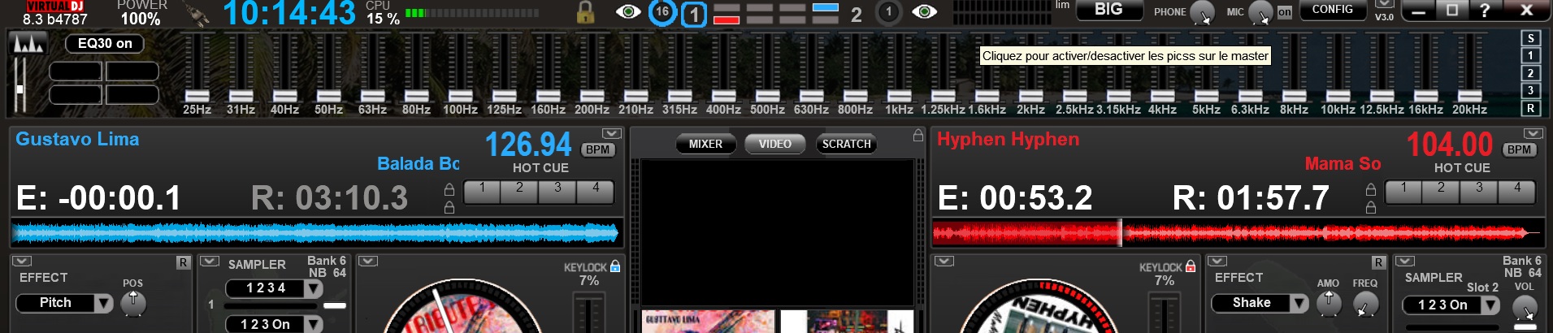Click upper padlock icon beside left deck hot cues

[x=449, y=190]
